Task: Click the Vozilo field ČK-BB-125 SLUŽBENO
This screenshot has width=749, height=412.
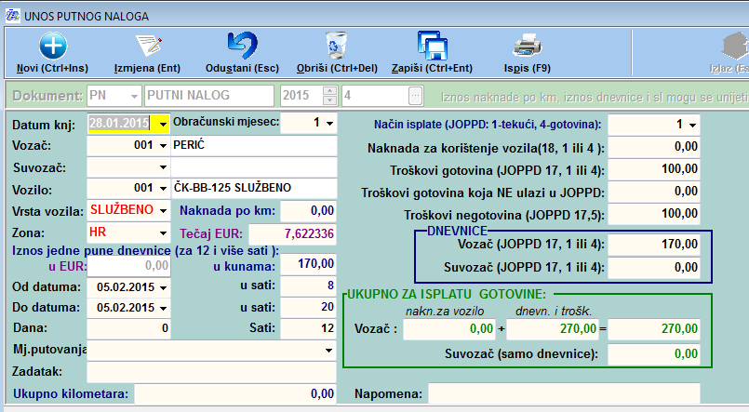Action: coord(254,189)
